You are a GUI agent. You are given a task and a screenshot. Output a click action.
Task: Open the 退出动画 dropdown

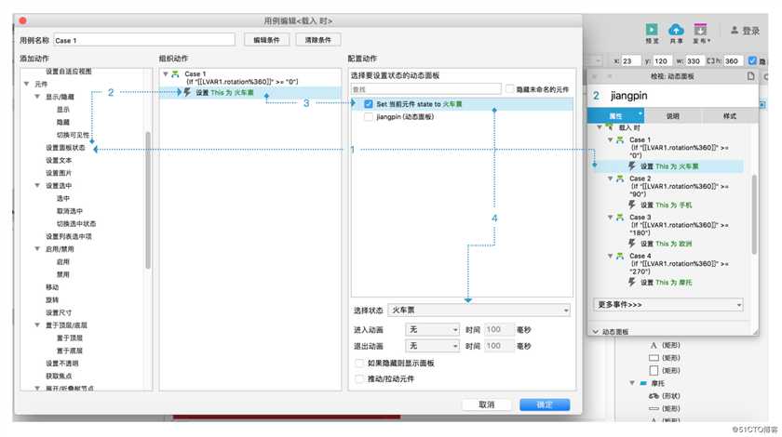[432, 345]
